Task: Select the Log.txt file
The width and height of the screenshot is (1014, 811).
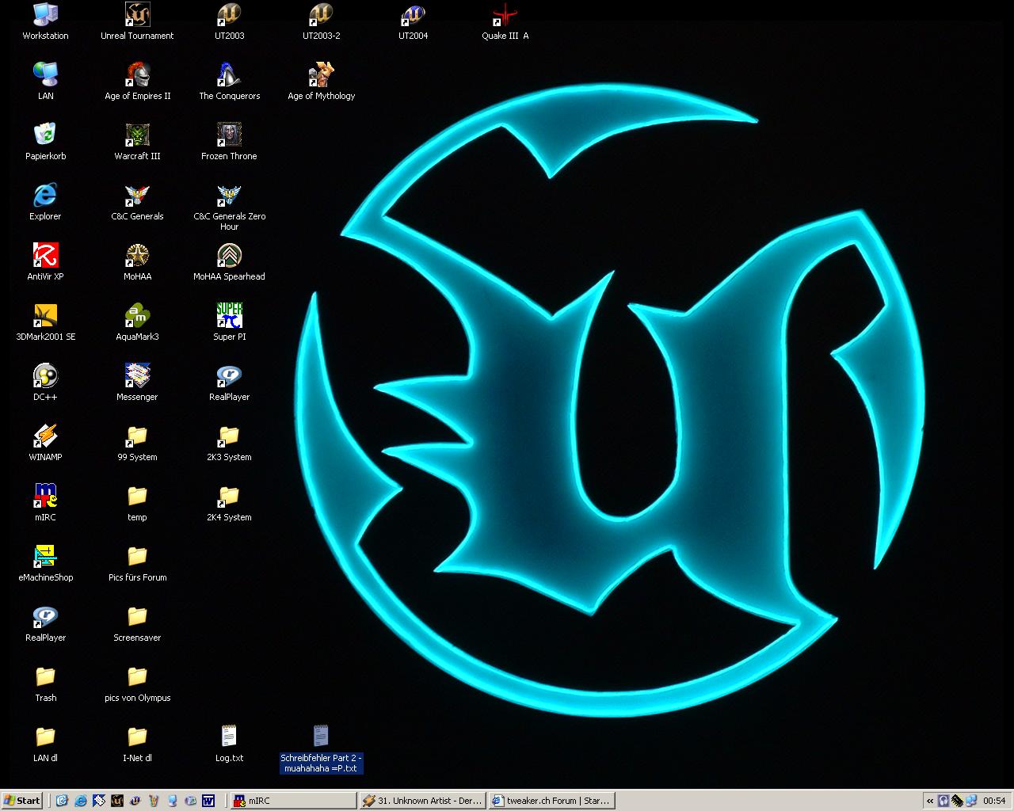Action: pyautogui.click(x=229, y=737)
